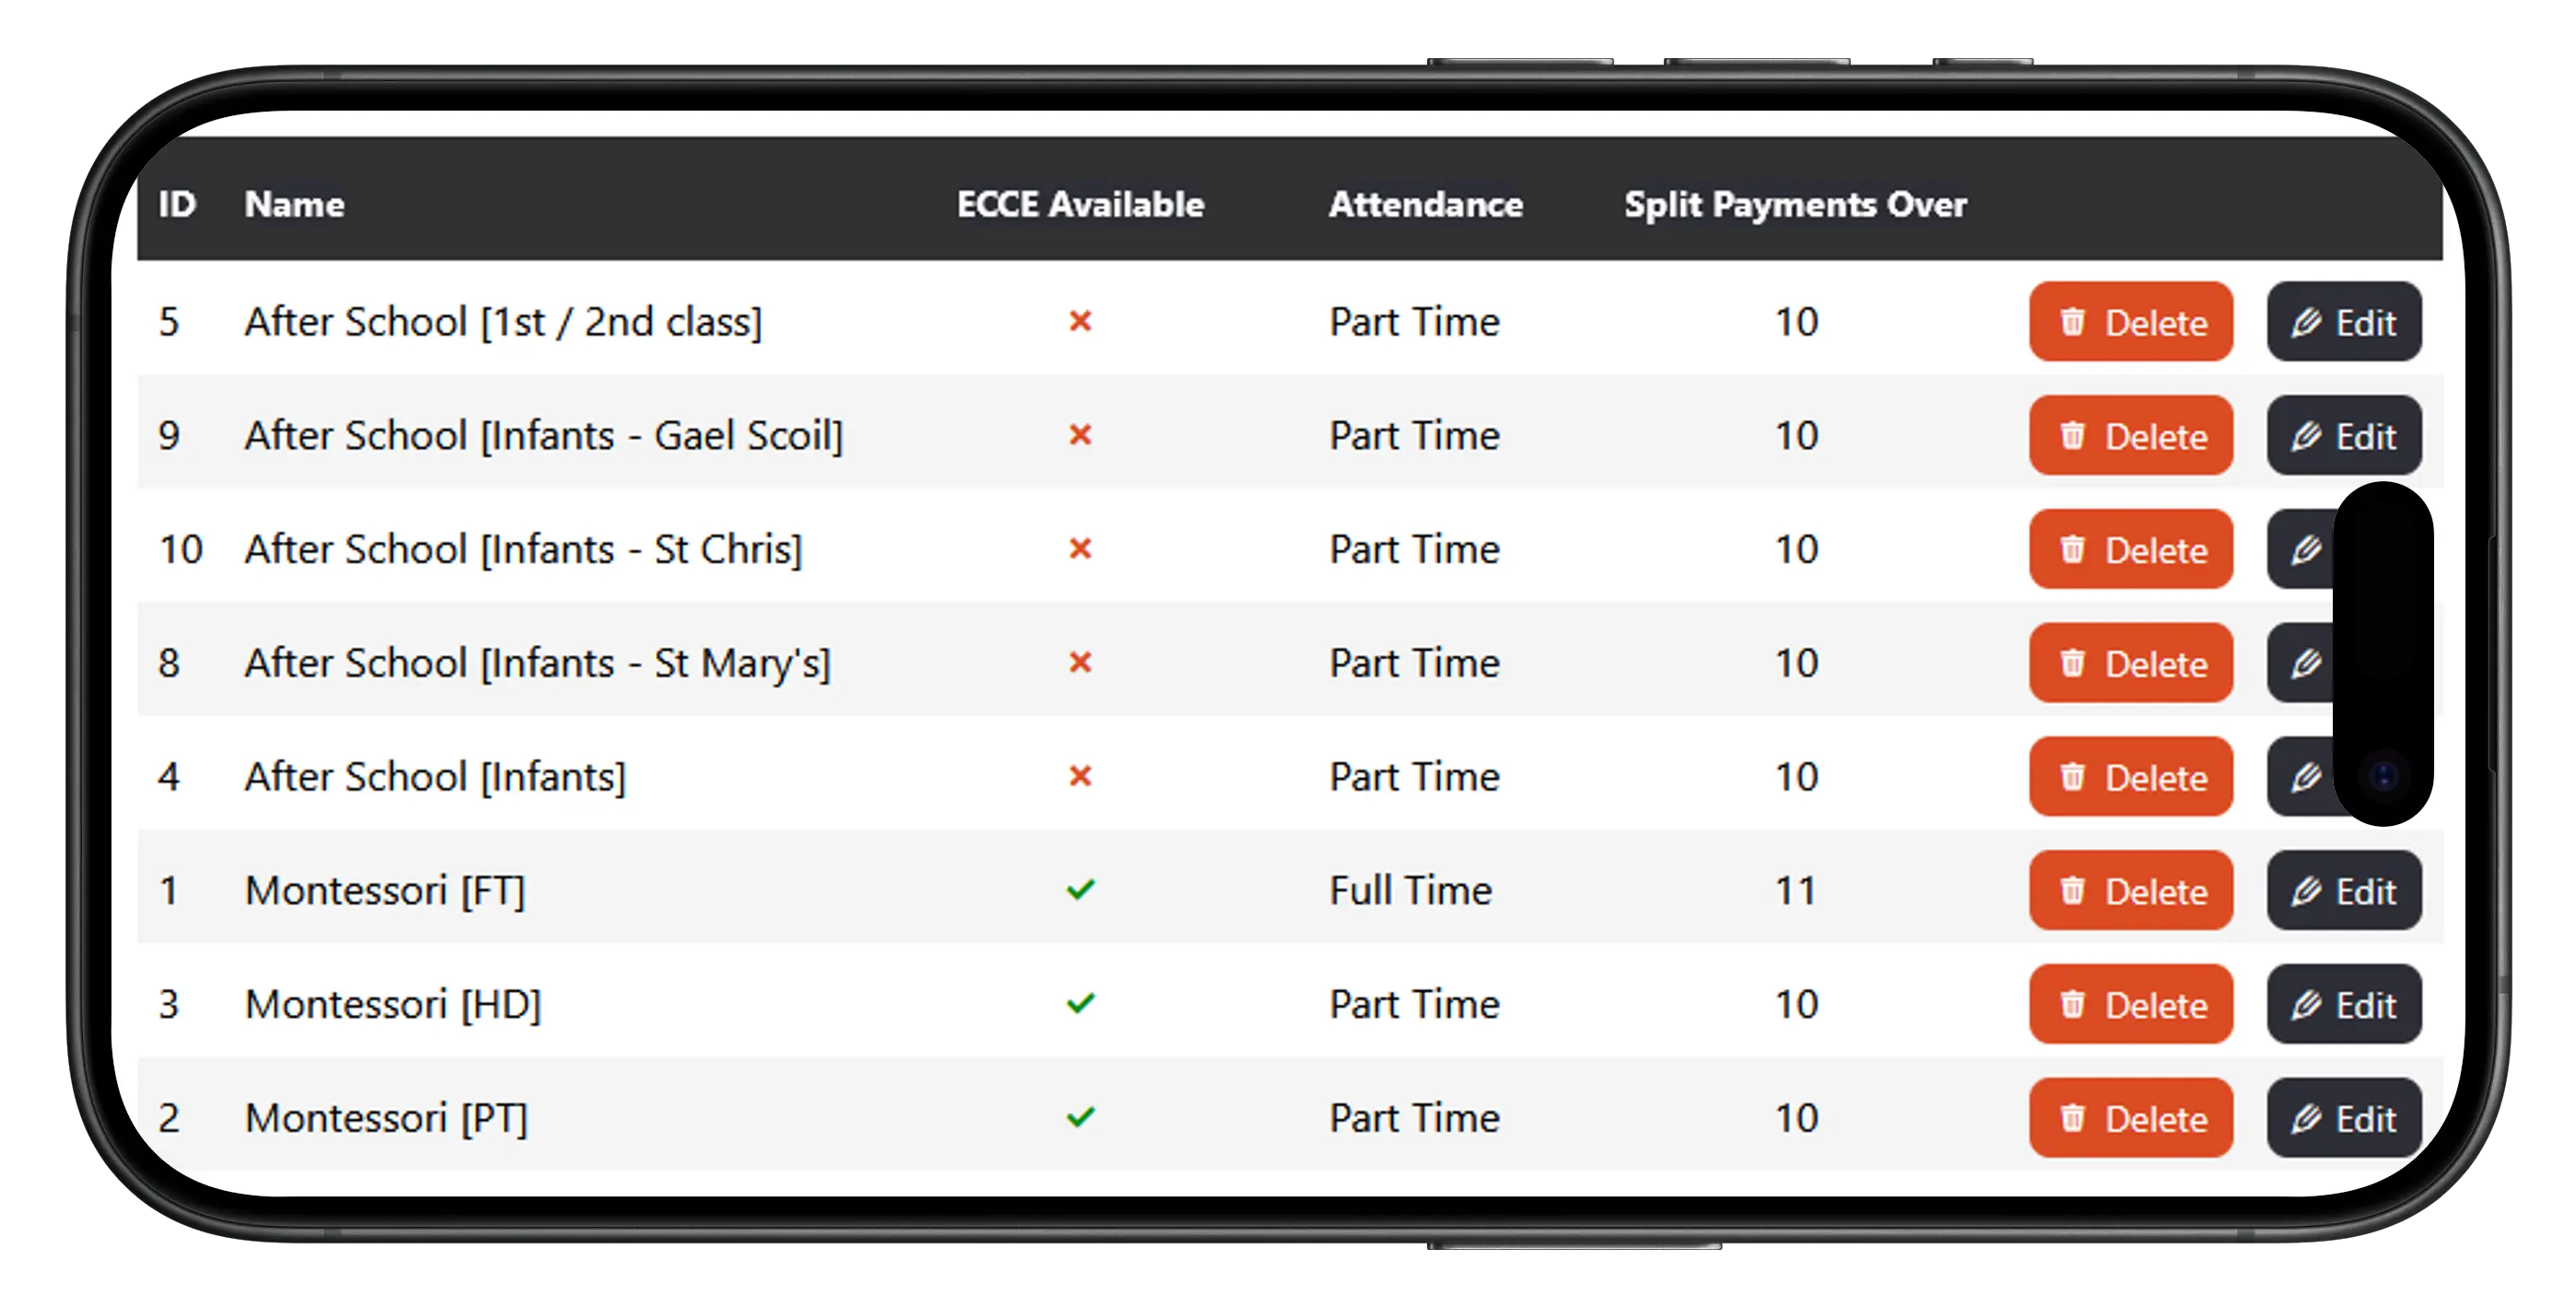The height and width of the screenshot is (1308, 2576).
Task: Click the trash icon to delete After School [1st / 2nd class]
Action: (2075, 323)
